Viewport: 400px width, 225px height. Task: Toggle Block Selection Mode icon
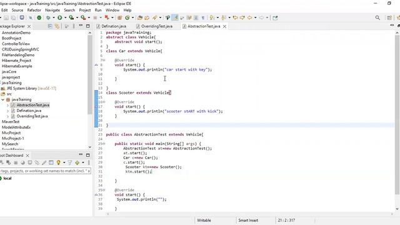pos(196,17)
